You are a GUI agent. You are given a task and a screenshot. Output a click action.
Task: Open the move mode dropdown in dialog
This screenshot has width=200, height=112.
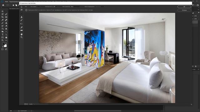point(100,7)
